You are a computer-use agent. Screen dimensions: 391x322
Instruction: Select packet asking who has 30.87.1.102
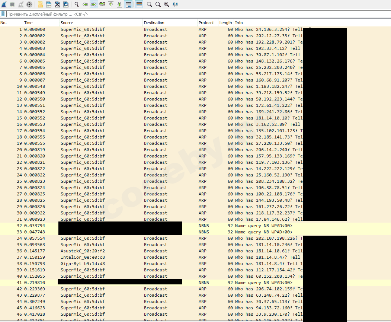click(196, 55)
